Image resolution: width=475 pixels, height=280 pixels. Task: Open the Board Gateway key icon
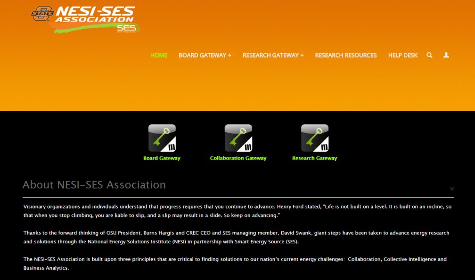pos(162,138)
